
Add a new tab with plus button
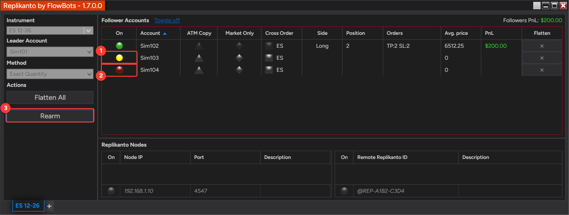[49, 206]
